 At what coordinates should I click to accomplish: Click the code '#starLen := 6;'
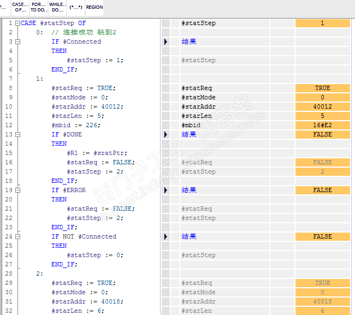point(78,311)
